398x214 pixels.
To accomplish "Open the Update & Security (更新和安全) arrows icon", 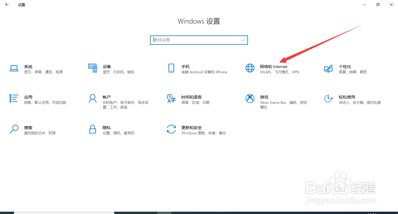I will (x=171, y=129).
